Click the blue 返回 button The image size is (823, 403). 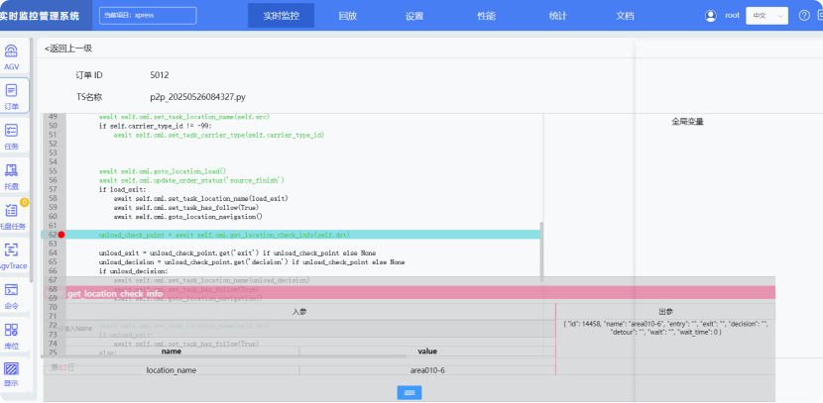[410, 392]
